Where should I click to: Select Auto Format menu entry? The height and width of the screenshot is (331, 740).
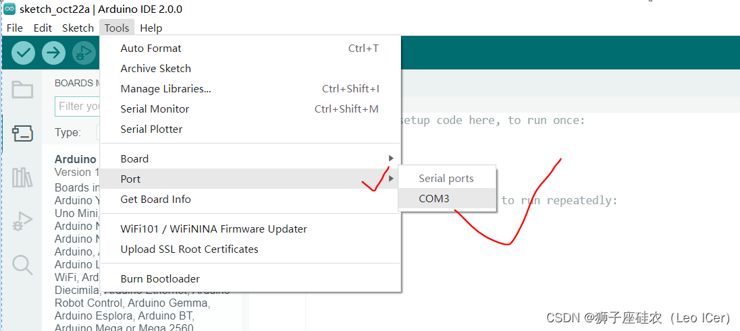[x=250, y=48]
